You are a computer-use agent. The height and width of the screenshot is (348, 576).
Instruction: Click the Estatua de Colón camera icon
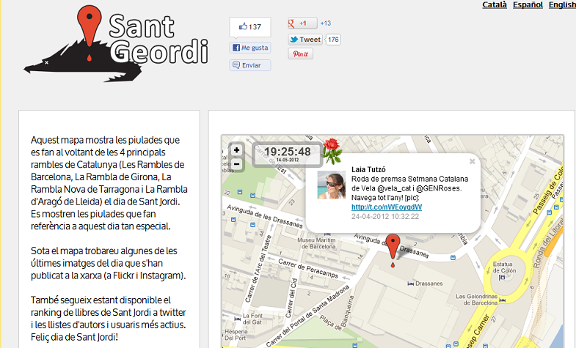click(x=502, y=278)
